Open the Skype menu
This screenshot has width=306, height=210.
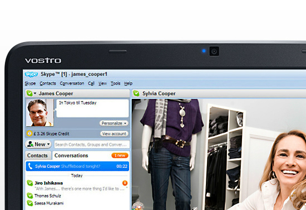pos(30,83)
